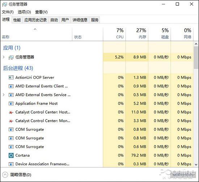Click the 简略信息(D) link
Viewport: 199px width, 182px height.
tap(21, 175)
